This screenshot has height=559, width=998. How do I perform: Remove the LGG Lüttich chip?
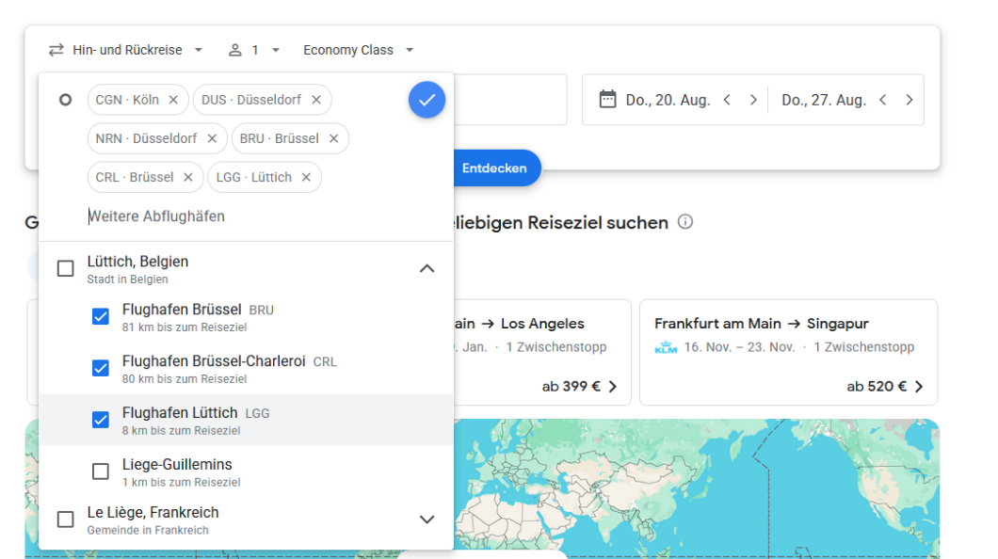pyautogui.click(x=306, y=177)
